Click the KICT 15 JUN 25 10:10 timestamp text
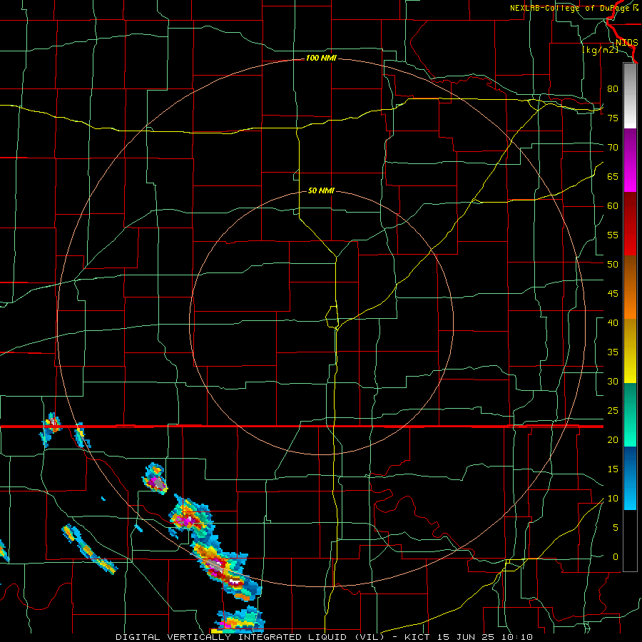 tap(468, 637)
